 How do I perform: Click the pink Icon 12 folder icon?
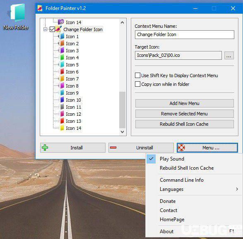(62, 114)
